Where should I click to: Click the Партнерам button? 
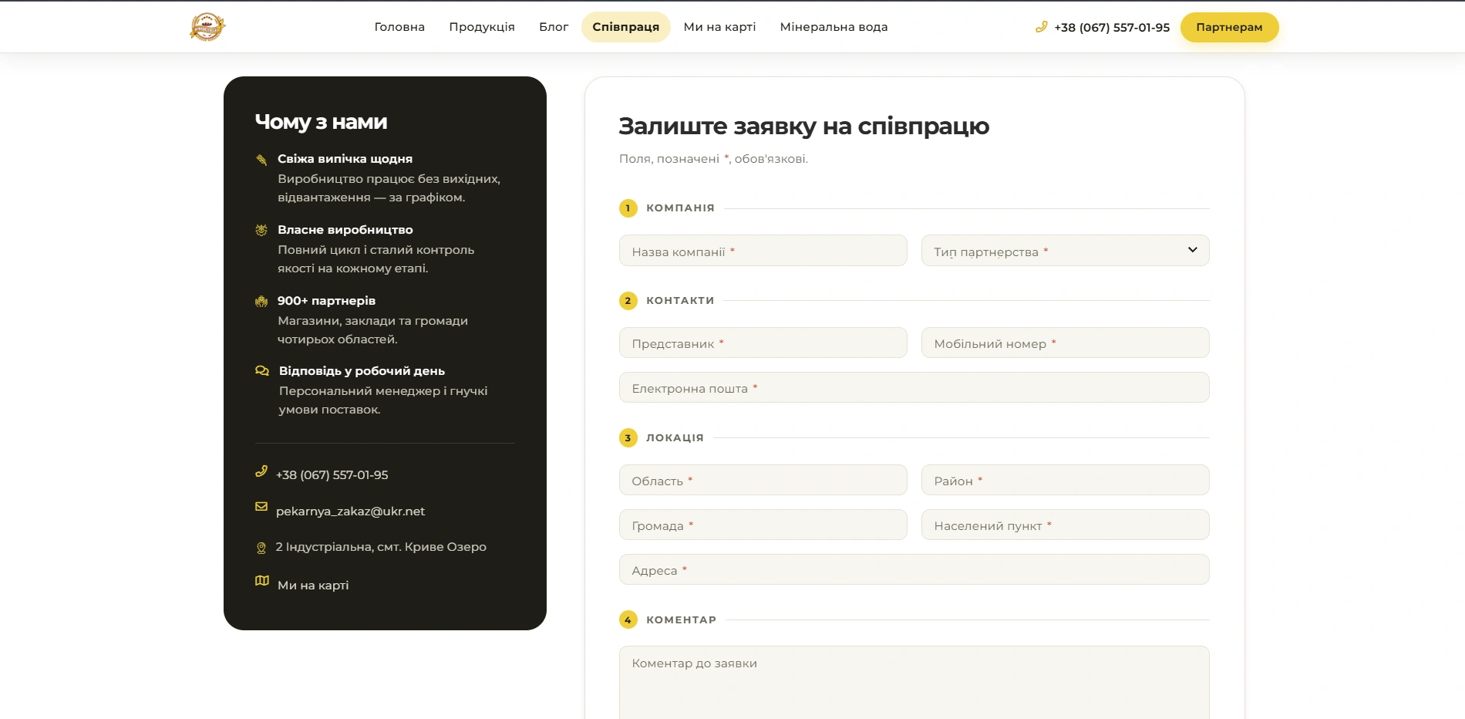click(1229, 27)
